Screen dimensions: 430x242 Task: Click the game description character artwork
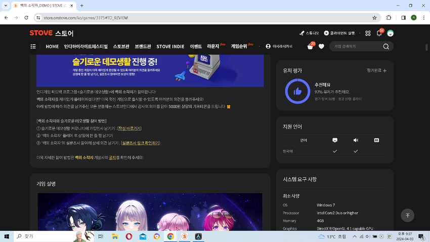coord(150,212)
